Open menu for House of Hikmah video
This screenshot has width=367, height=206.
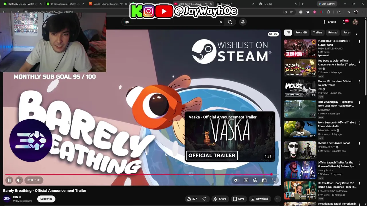pos(360,163)
